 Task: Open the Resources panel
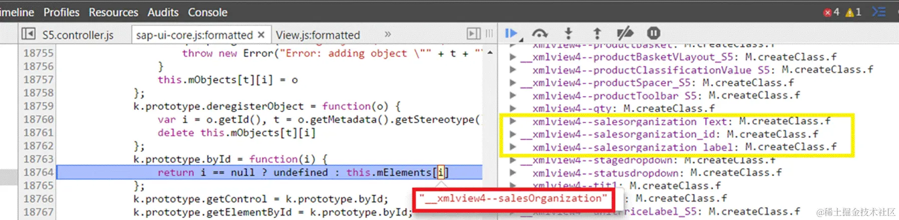pos(113,12)
